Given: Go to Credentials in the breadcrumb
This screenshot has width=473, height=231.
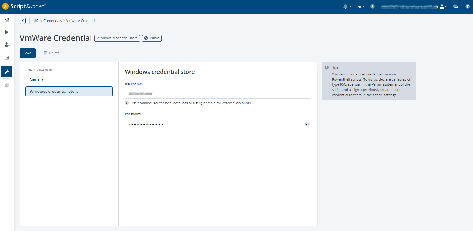Looking at the screenshot, I should click(52, 21).
